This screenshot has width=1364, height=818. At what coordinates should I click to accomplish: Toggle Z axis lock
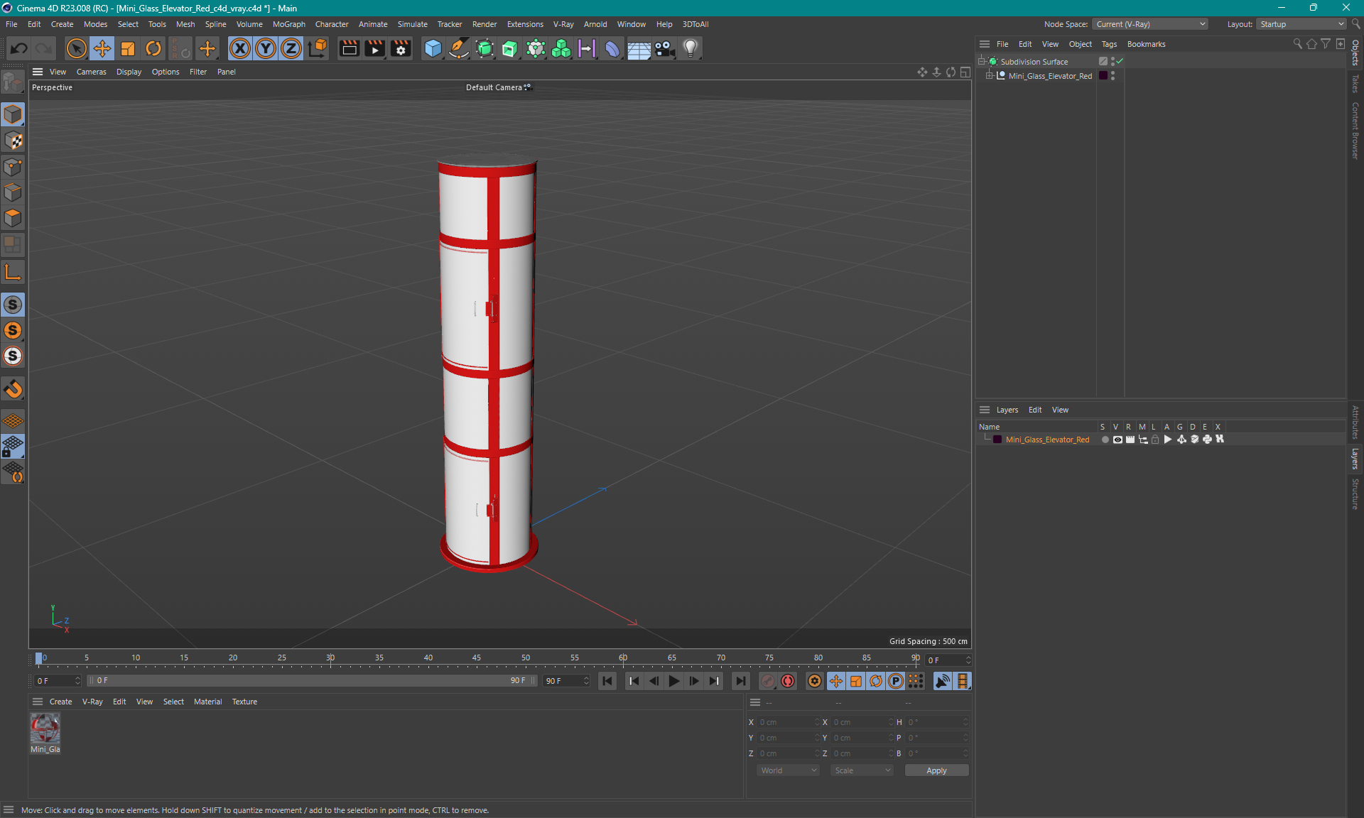tap(291, 48)
